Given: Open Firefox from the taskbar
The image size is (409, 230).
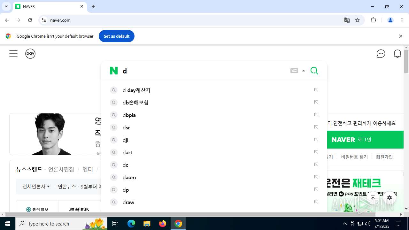Looking at the screenshot, I should click(163, 224).
